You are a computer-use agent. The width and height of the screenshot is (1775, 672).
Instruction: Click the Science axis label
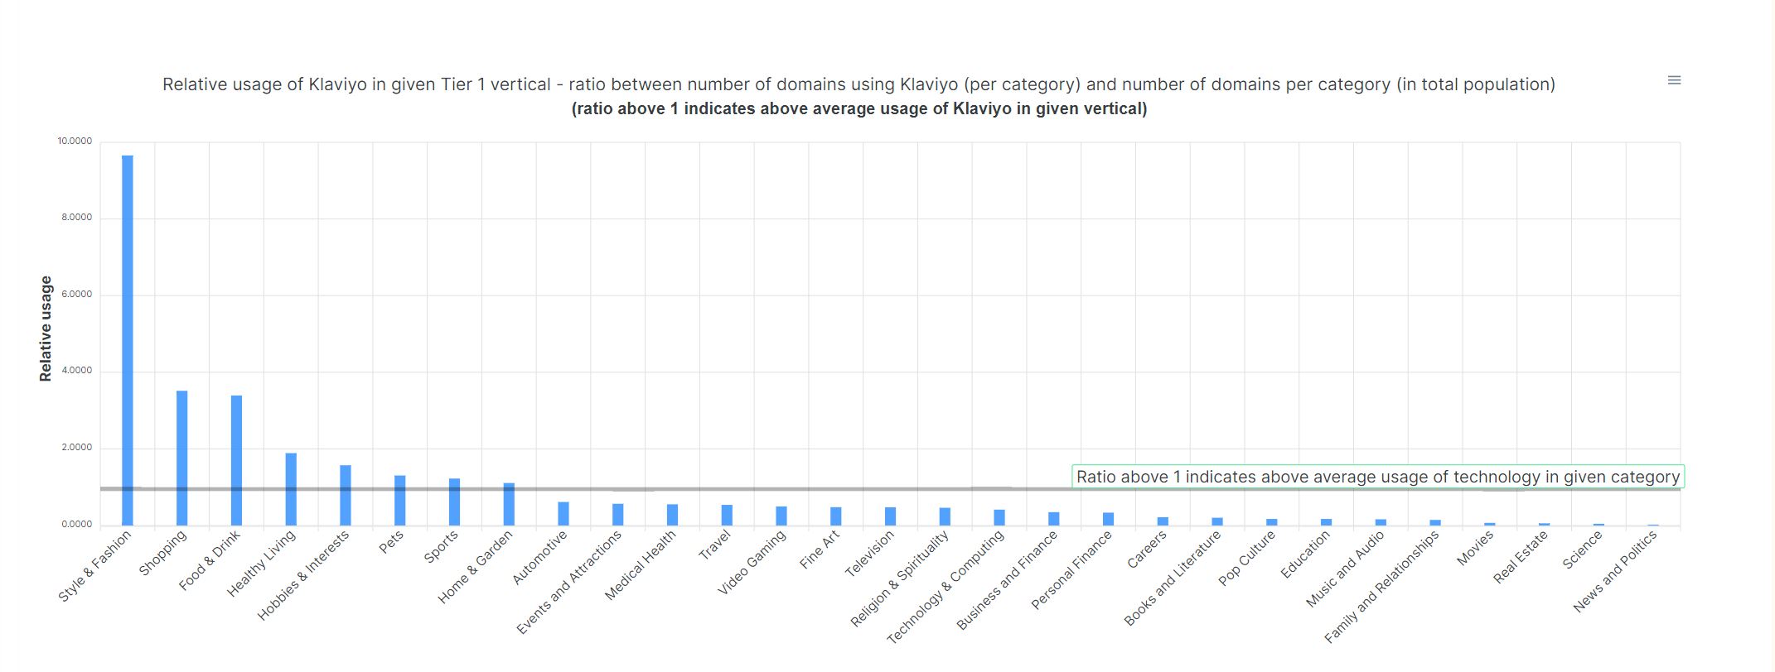(1582, 550)
